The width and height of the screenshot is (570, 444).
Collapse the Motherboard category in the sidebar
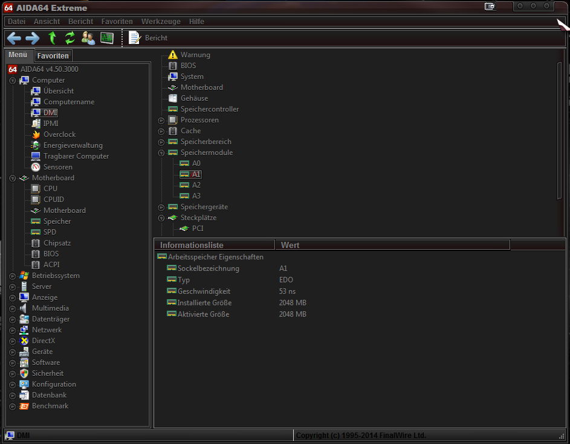click(x=12, y=178)
